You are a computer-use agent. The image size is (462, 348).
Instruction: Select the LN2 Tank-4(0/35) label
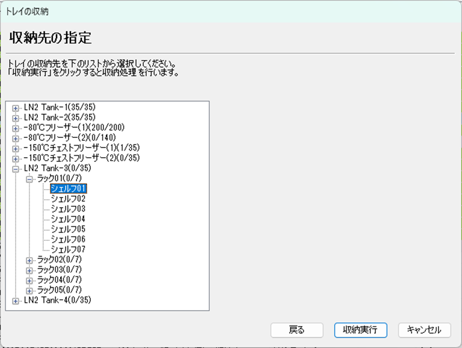(57, 300)
